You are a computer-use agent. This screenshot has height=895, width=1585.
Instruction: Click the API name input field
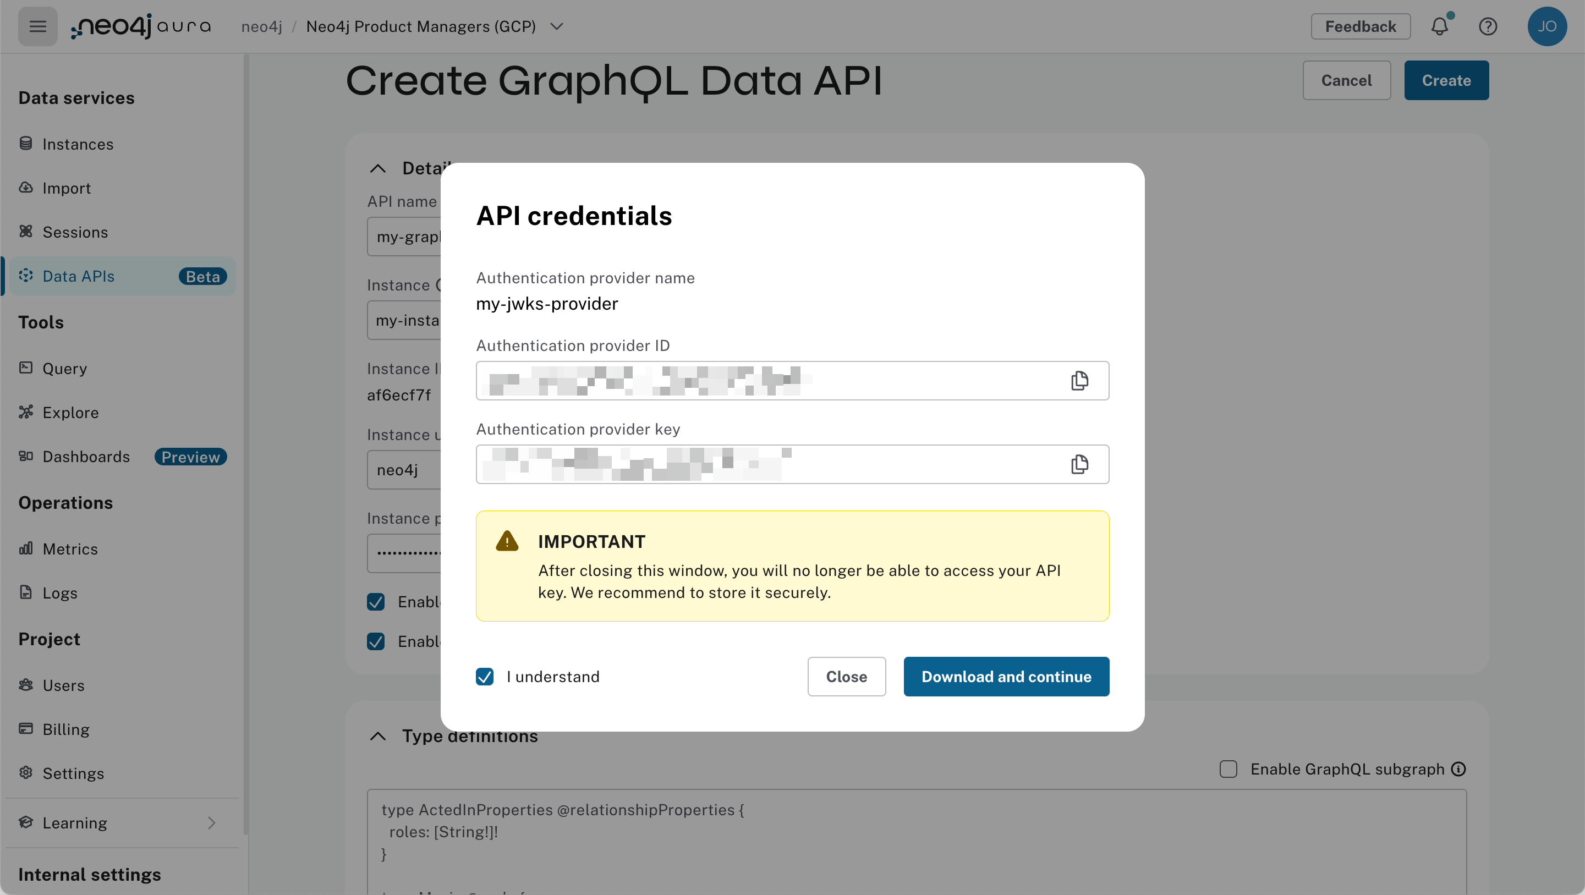click(404, 237)
